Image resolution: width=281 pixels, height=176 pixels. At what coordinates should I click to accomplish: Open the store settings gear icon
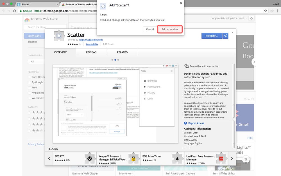[251, 18]
